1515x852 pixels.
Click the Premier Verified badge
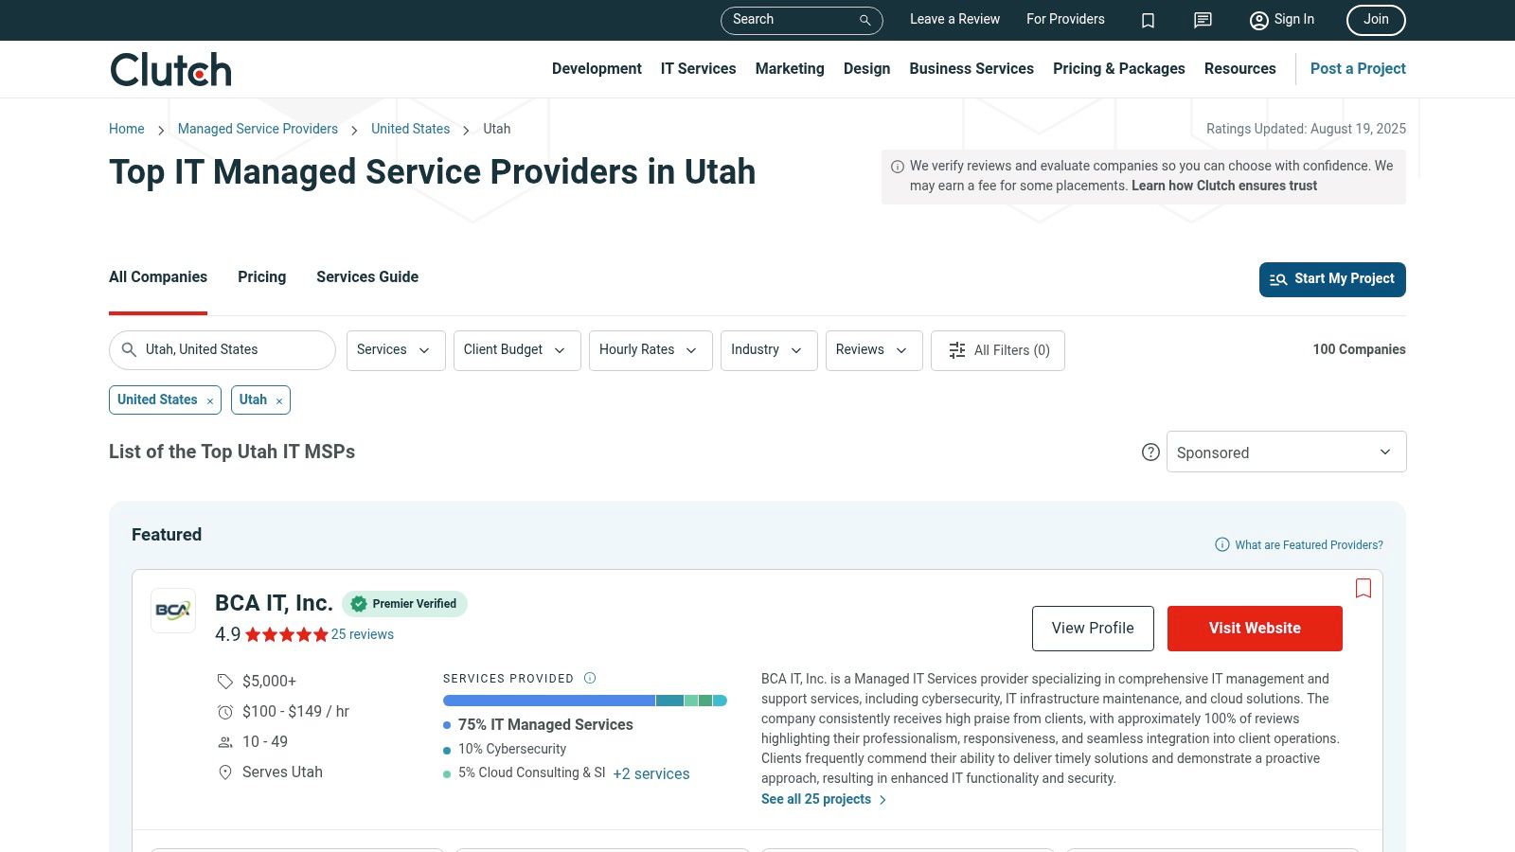coord(404,604)
